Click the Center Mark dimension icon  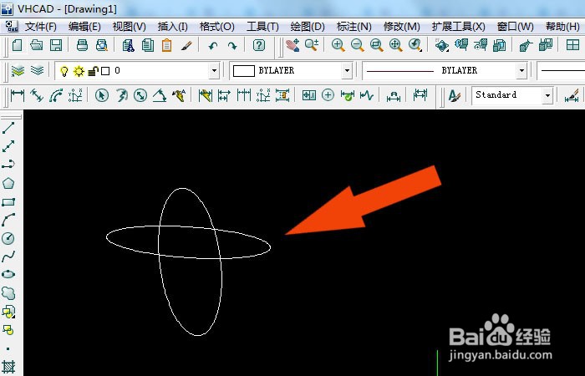click(x=328, y=95)
